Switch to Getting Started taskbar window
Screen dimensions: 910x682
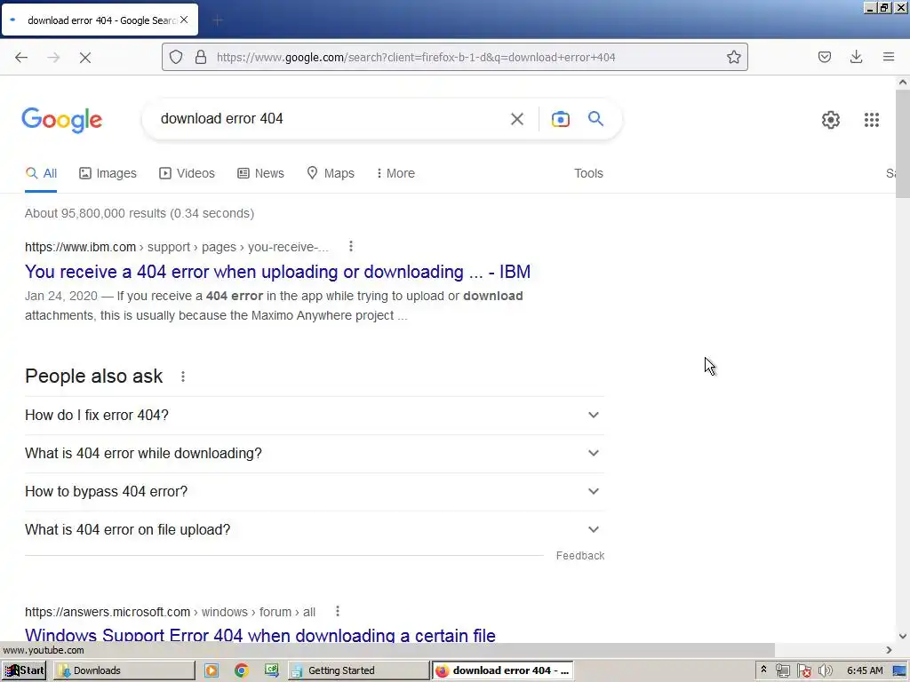pos(358,670)
